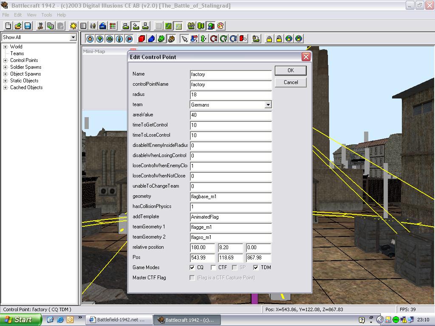The width and height of the screenshot is (435, 326).
Task: Click the red rotate X icon
Action: (x=214, y=39)
